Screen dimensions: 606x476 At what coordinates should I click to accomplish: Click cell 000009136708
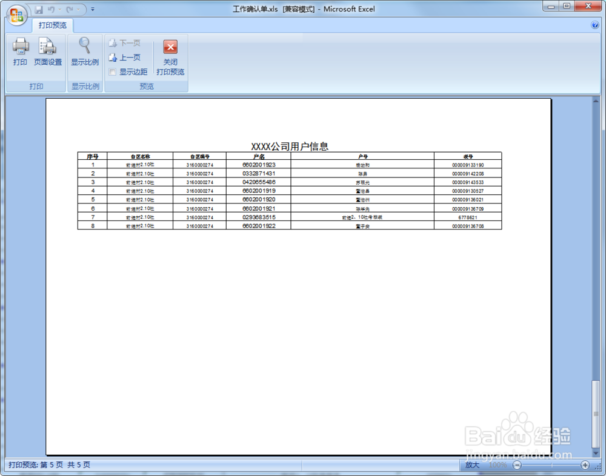click(468, 226)
